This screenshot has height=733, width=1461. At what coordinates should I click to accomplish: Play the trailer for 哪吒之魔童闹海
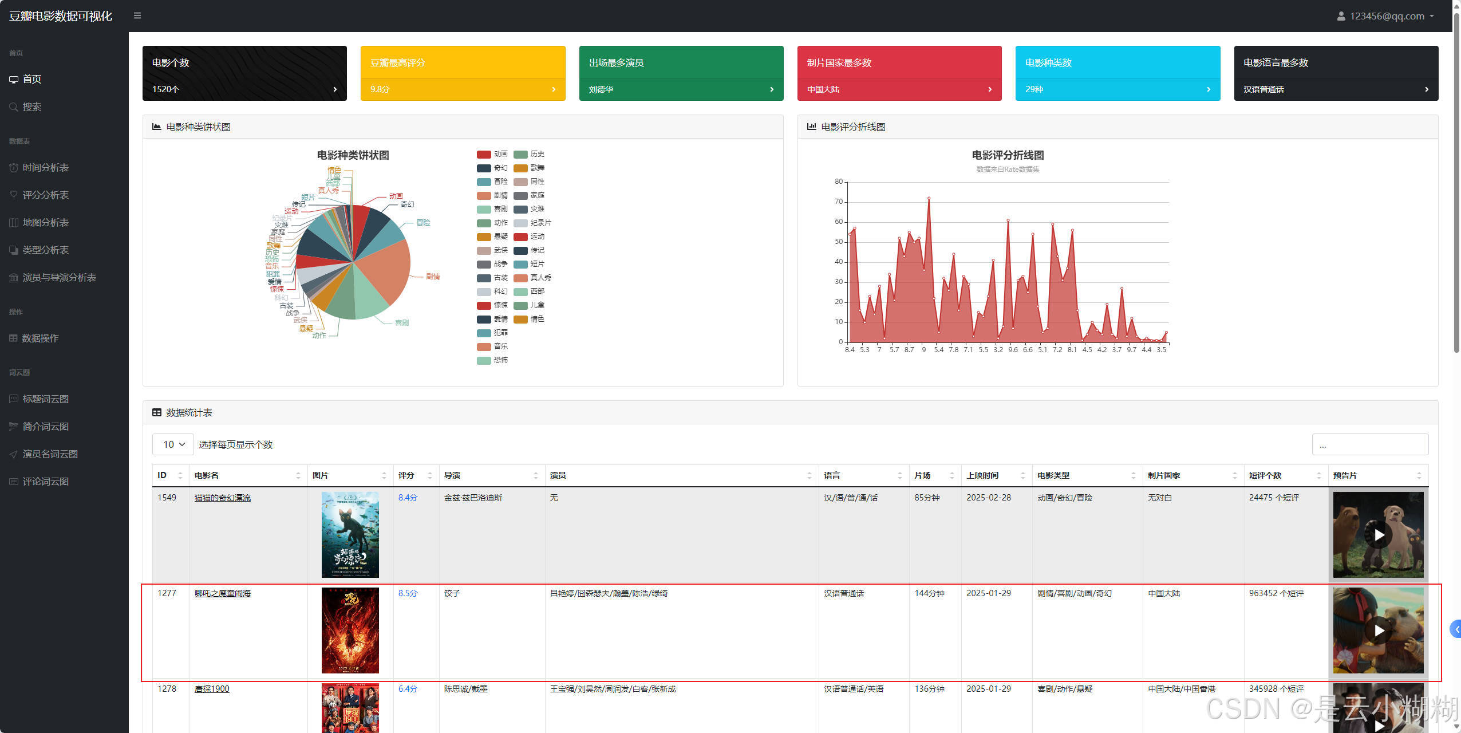coord(1379,630)
